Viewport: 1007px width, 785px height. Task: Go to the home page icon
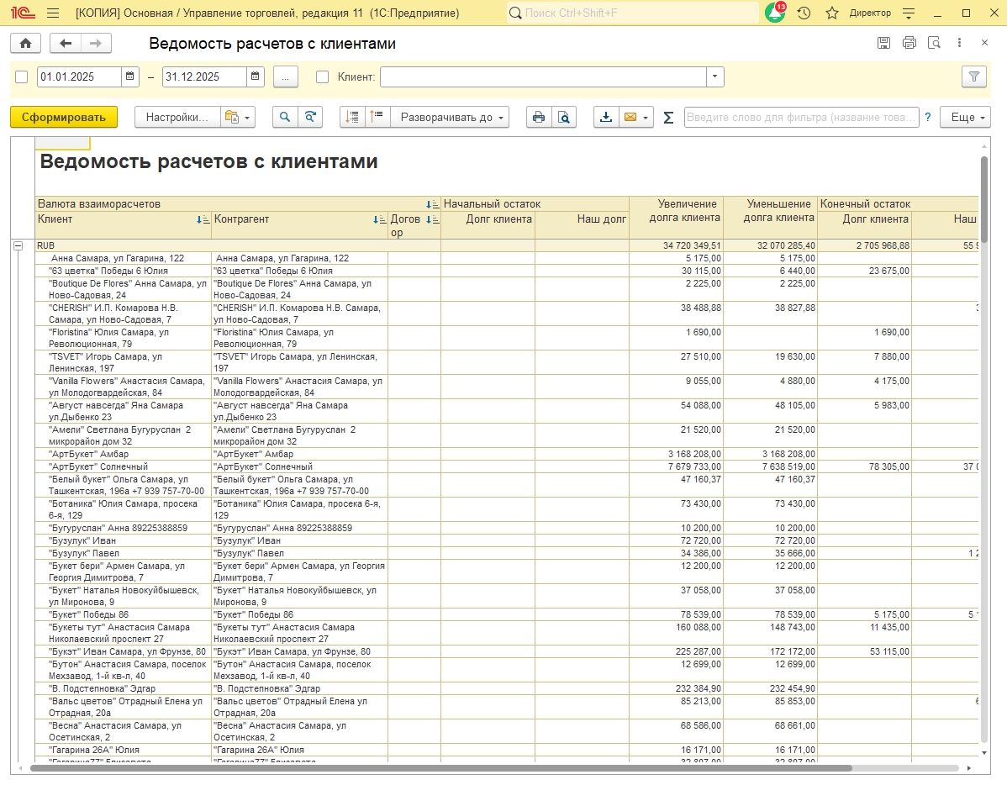tap(26, 43)
